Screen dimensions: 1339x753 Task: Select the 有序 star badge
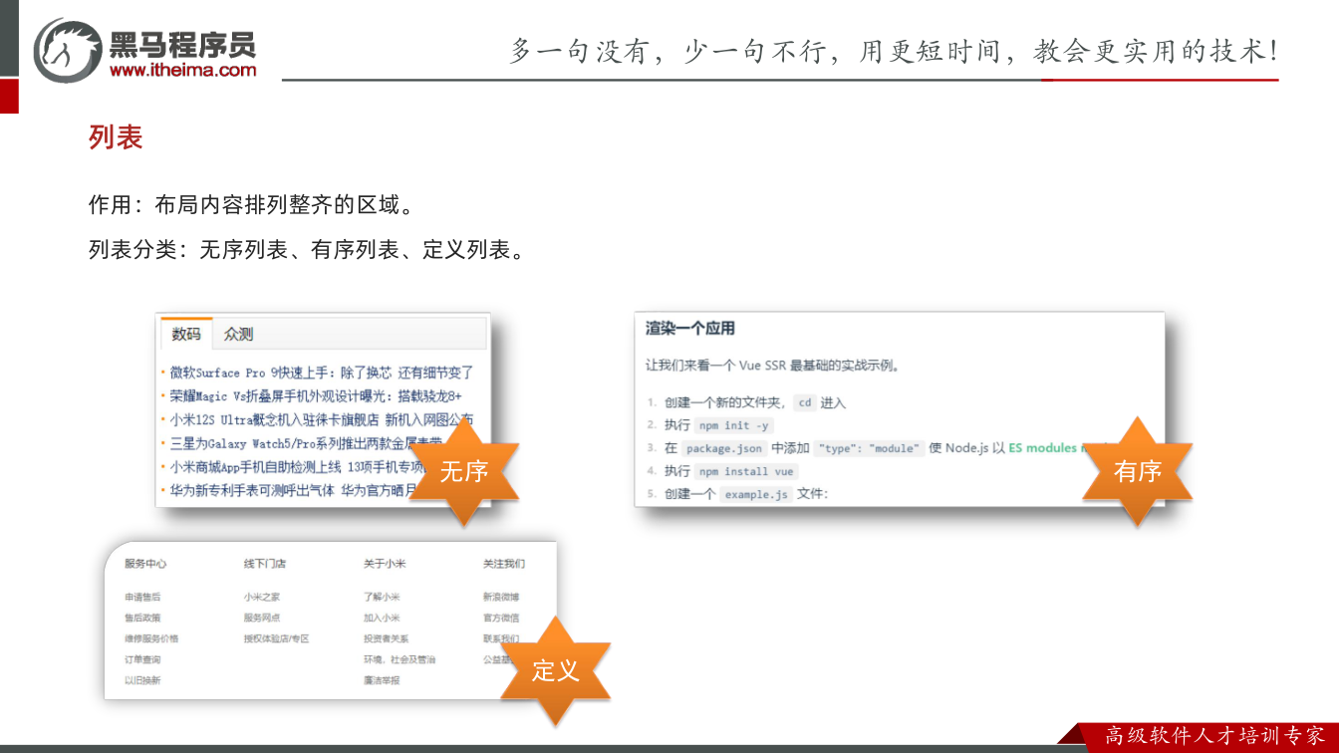coord(1138,471)
